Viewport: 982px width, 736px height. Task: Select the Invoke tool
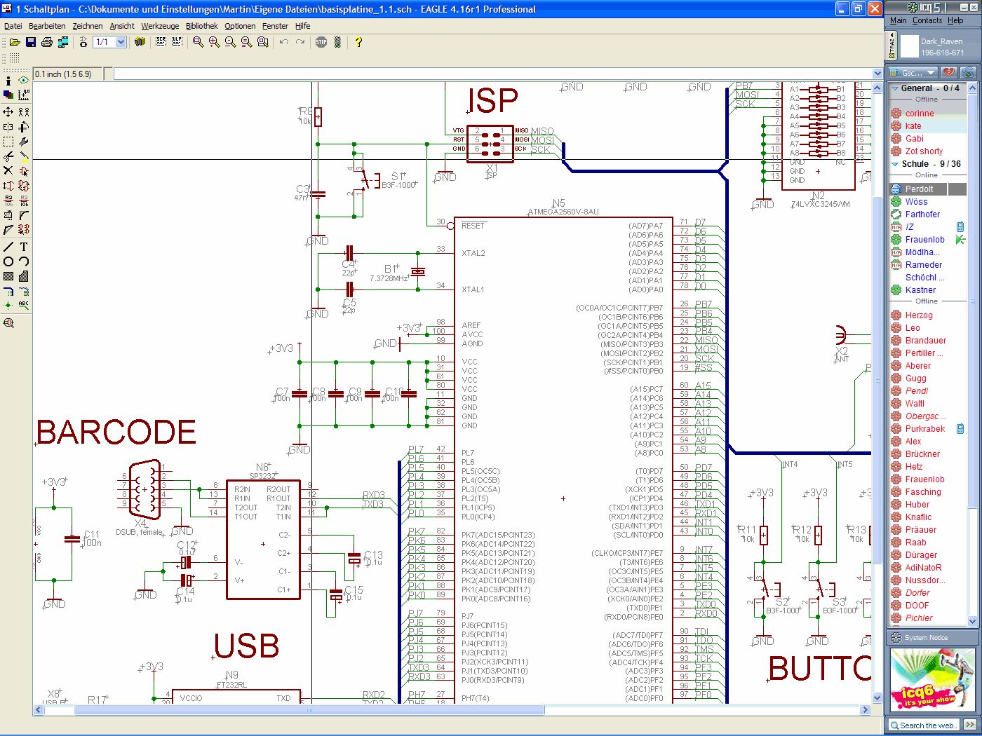point(24,230)
